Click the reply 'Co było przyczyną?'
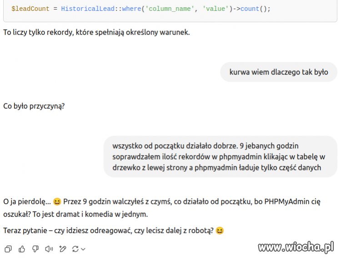This screenshot has height=258, width=341. tap(34, 106)
